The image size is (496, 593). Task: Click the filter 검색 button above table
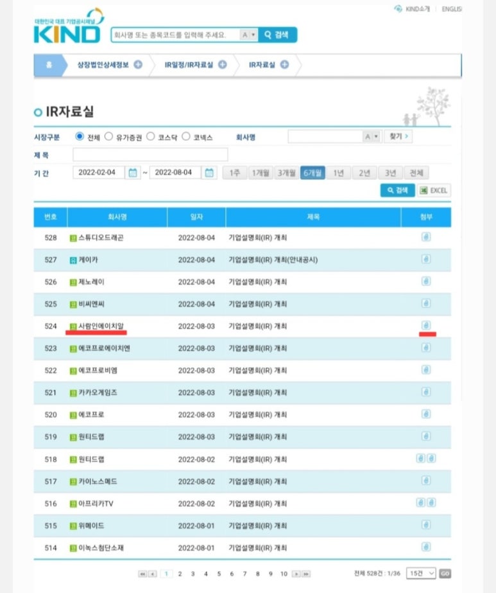click(397, 190)
